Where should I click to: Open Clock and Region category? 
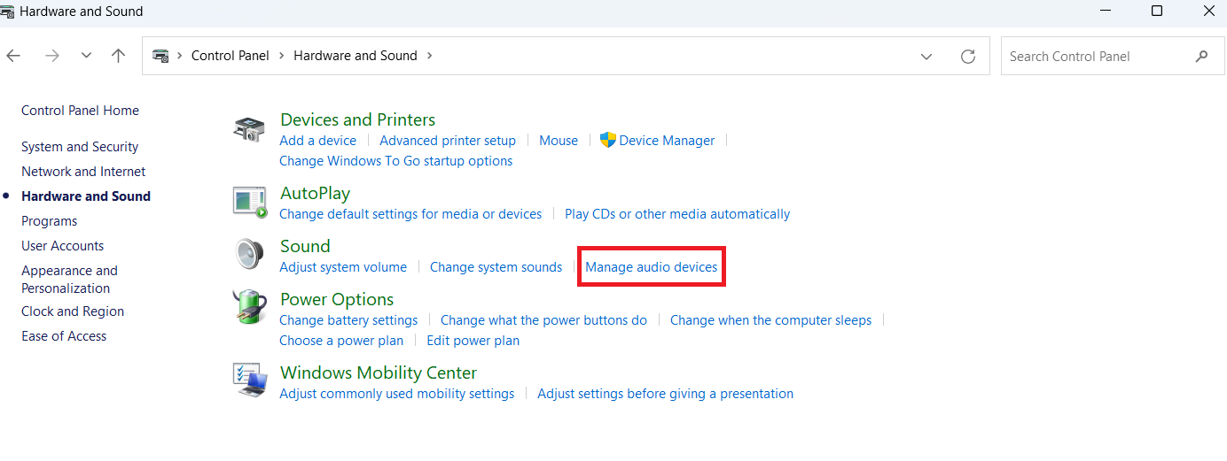[73, 311]
